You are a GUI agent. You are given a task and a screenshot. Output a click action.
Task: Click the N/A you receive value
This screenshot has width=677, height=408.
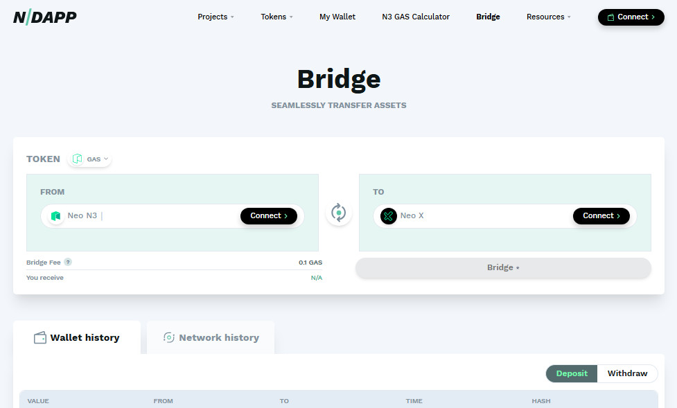(x=317, y=278)
